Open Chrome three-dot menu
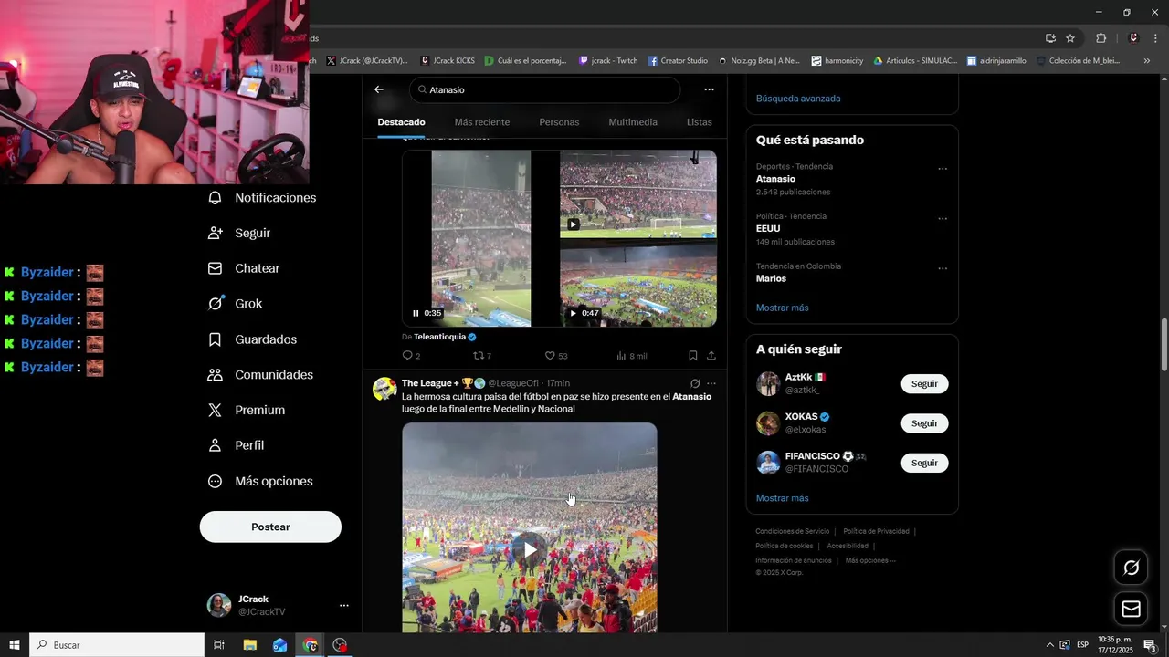Image resolution: width=1169 pixels, height=657 pixels. [x=1156, y=38]
